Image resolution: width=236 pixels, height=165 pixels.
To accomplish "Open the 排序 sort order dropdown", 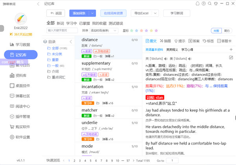I will click(104, 31).
